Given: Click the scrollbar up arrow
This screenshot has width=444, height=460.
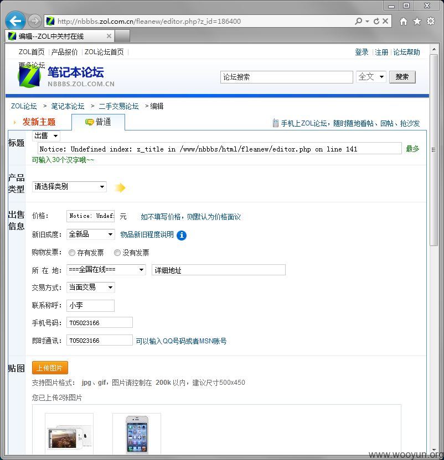Looking at the screenshot, I should coord(433,49).
